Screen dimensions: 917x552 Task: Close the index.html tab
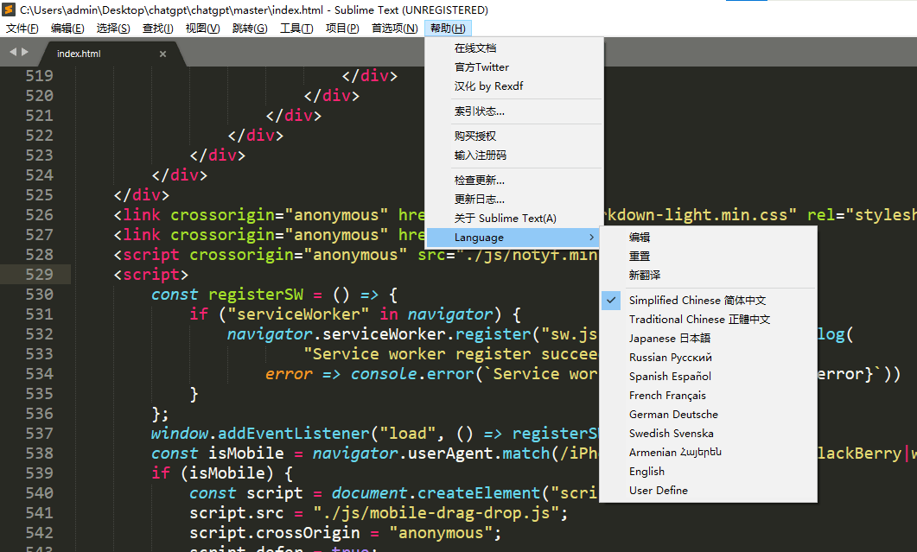tap(162, 54)
